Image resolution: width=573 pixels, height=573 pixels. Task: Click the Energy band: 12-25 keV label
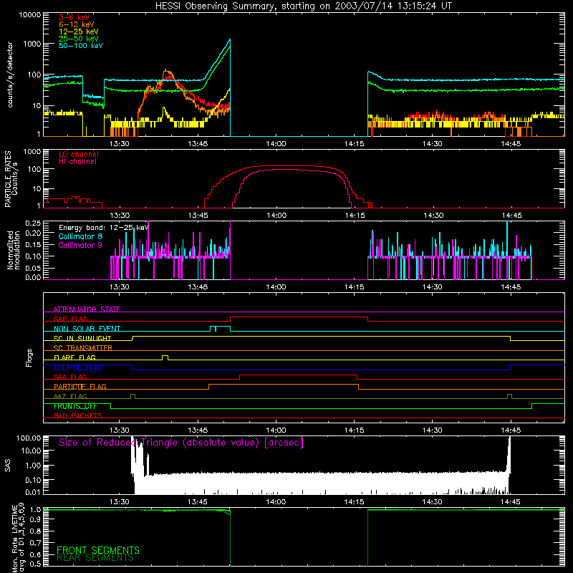click(x=104, y=228)
